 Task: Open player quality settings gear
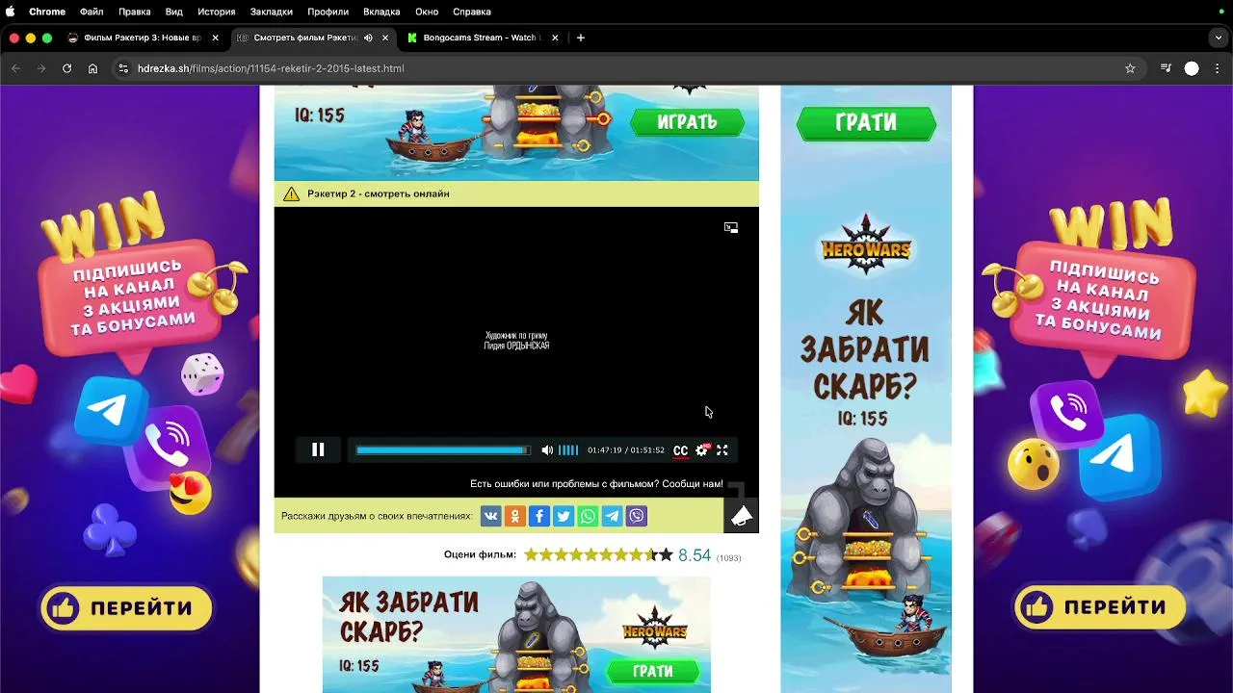point(701,449)
